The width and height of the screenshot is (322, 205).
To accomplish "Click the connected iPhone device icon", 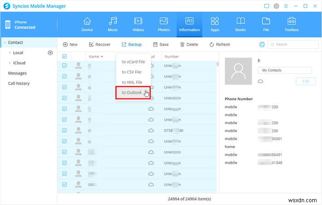I will coord(8,25).
